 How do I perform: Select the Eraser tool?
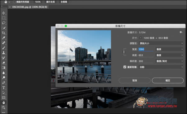[4, 63]
